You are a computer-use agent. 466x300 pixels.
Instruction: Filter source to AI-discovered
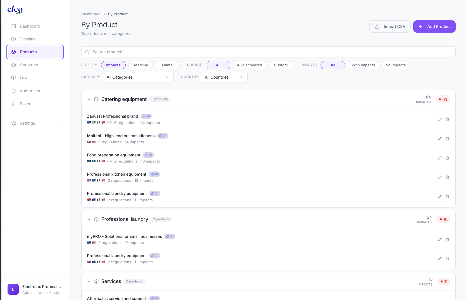pyautogui.click(x=249, y=65)
